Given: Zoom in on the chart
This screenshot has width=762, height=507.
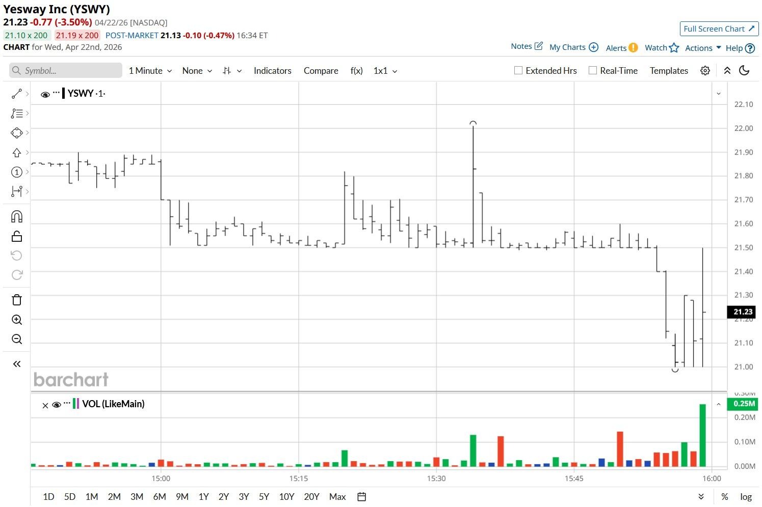Looking at the screenshot, I should point(17,320).
